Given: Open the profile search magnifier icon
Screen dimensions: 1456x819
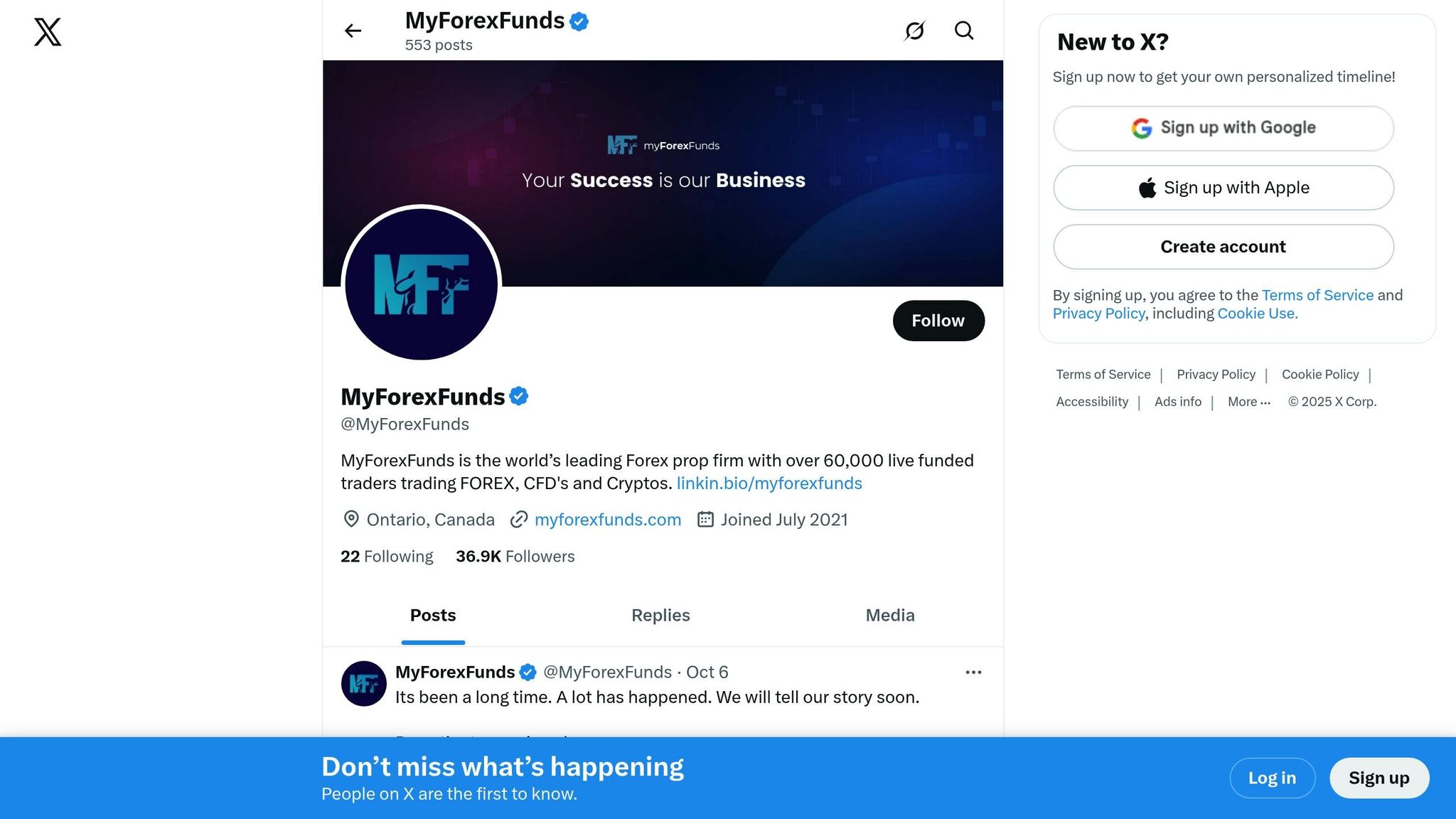Looking at the screenshot, I should (x=964, y=31).
